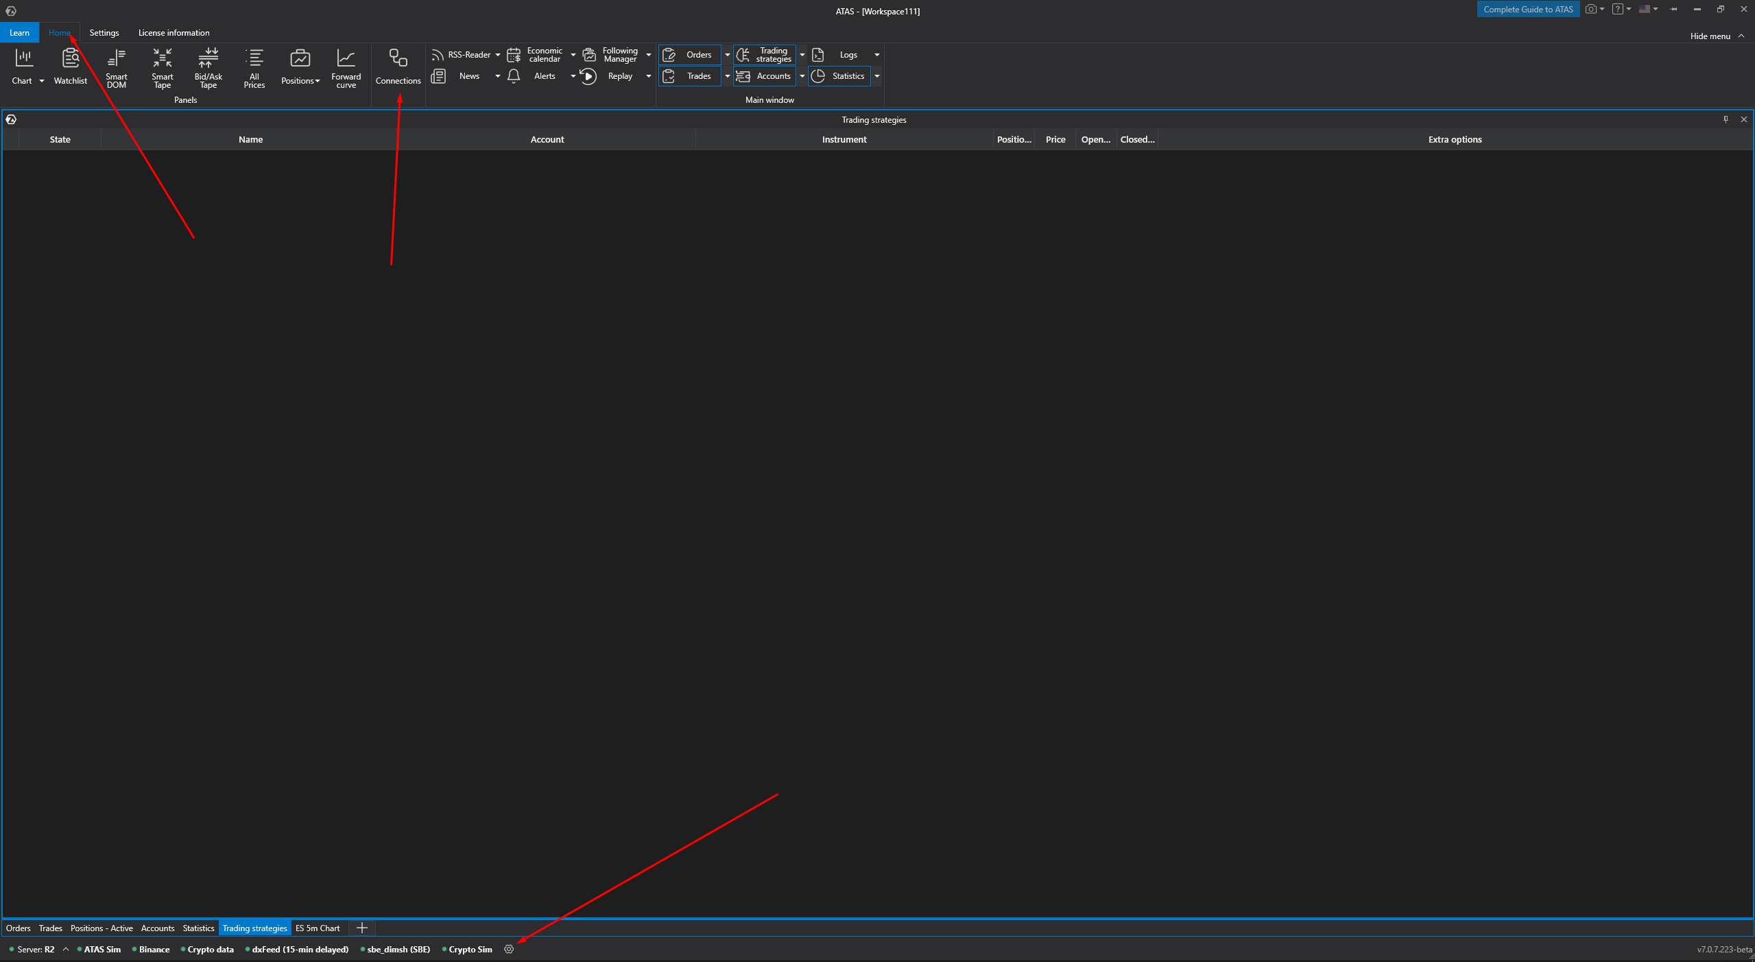Add a new tab with plus button
Screen dimensions: 1755x962
click(x=362, y=928)
